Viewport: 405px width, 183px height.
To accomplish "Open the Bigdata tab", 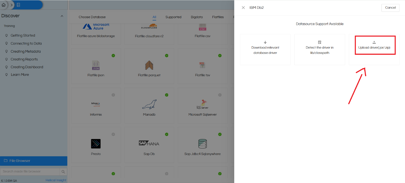I will tap(197, 17).
